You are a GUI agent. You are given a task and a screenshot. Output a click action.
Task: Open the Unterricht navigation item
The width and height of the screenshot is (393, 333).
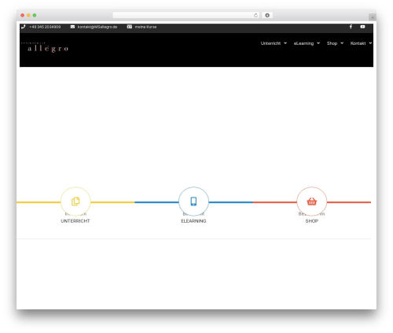coord(270,43)
